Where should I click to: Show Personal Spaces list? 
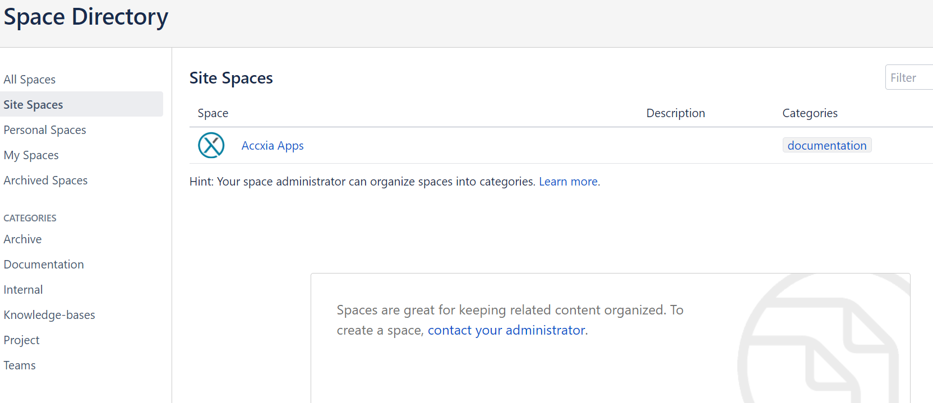pos(45,130)
